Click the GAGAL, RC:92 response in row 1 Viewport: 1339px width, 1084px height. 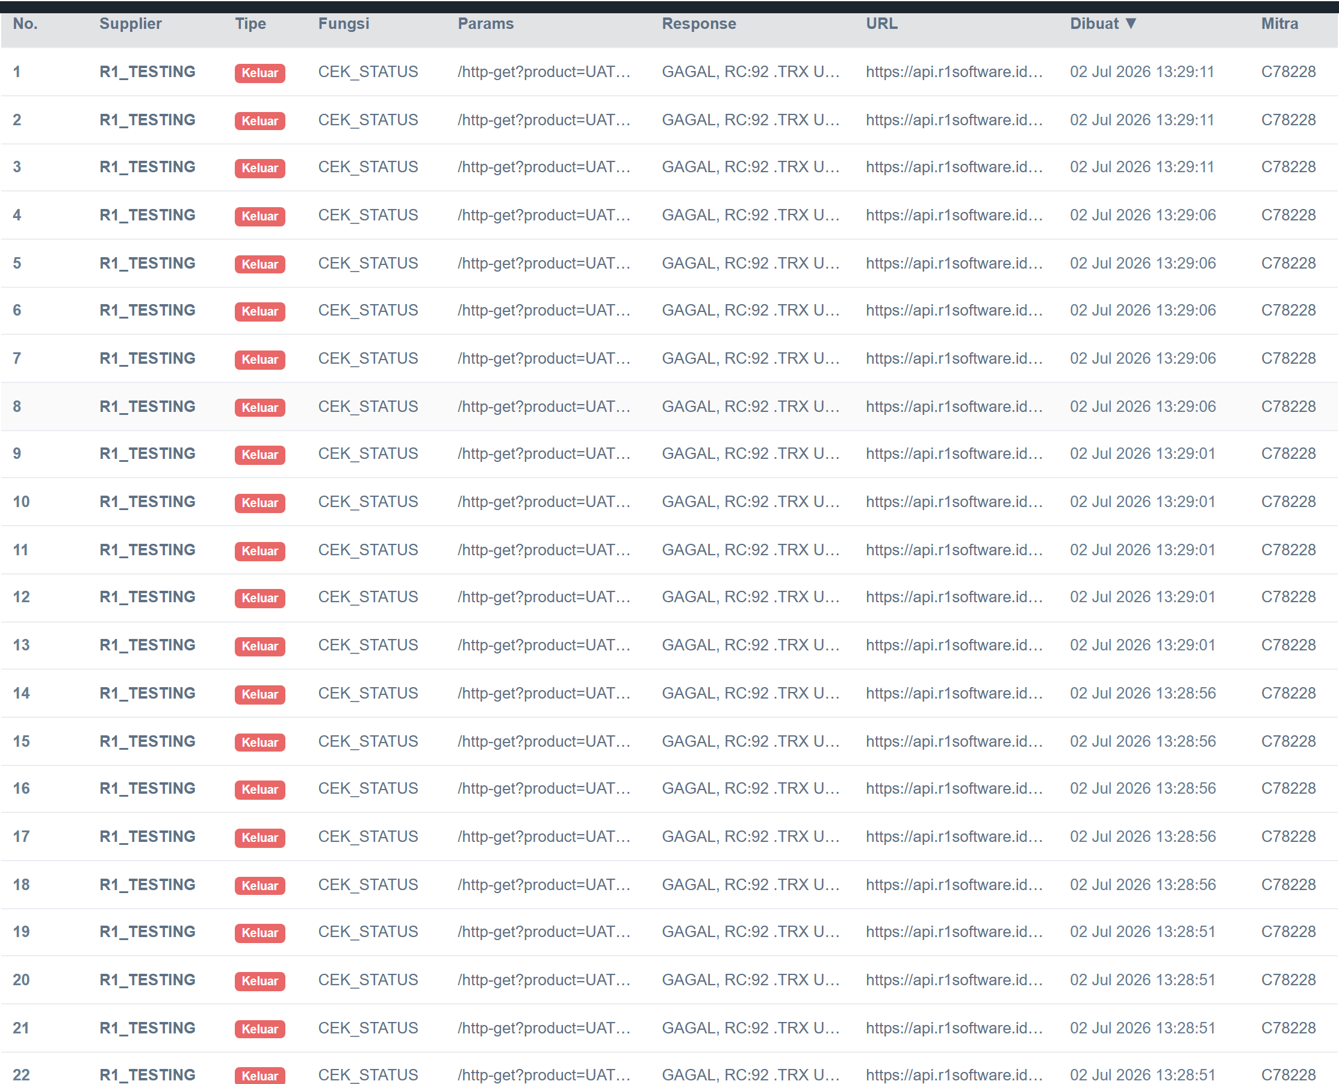tap(751, 72)
